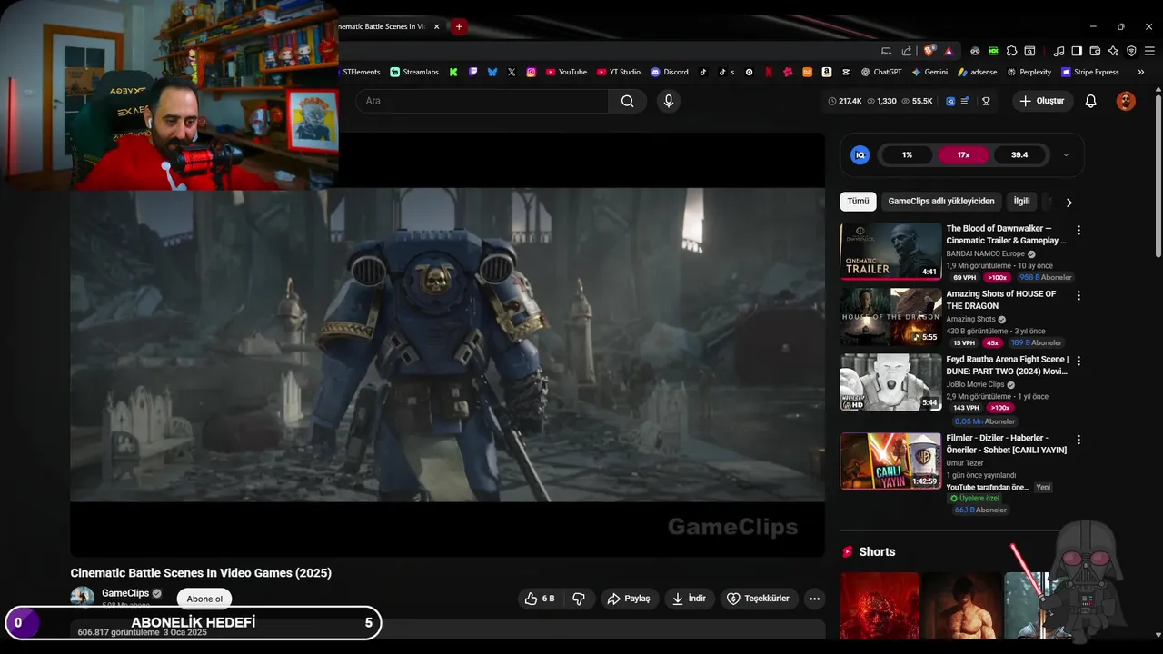The height and width of the screenshot is (654, 1163).
Task: Open options for House of the Dragon video
Action: [1079, 296]
